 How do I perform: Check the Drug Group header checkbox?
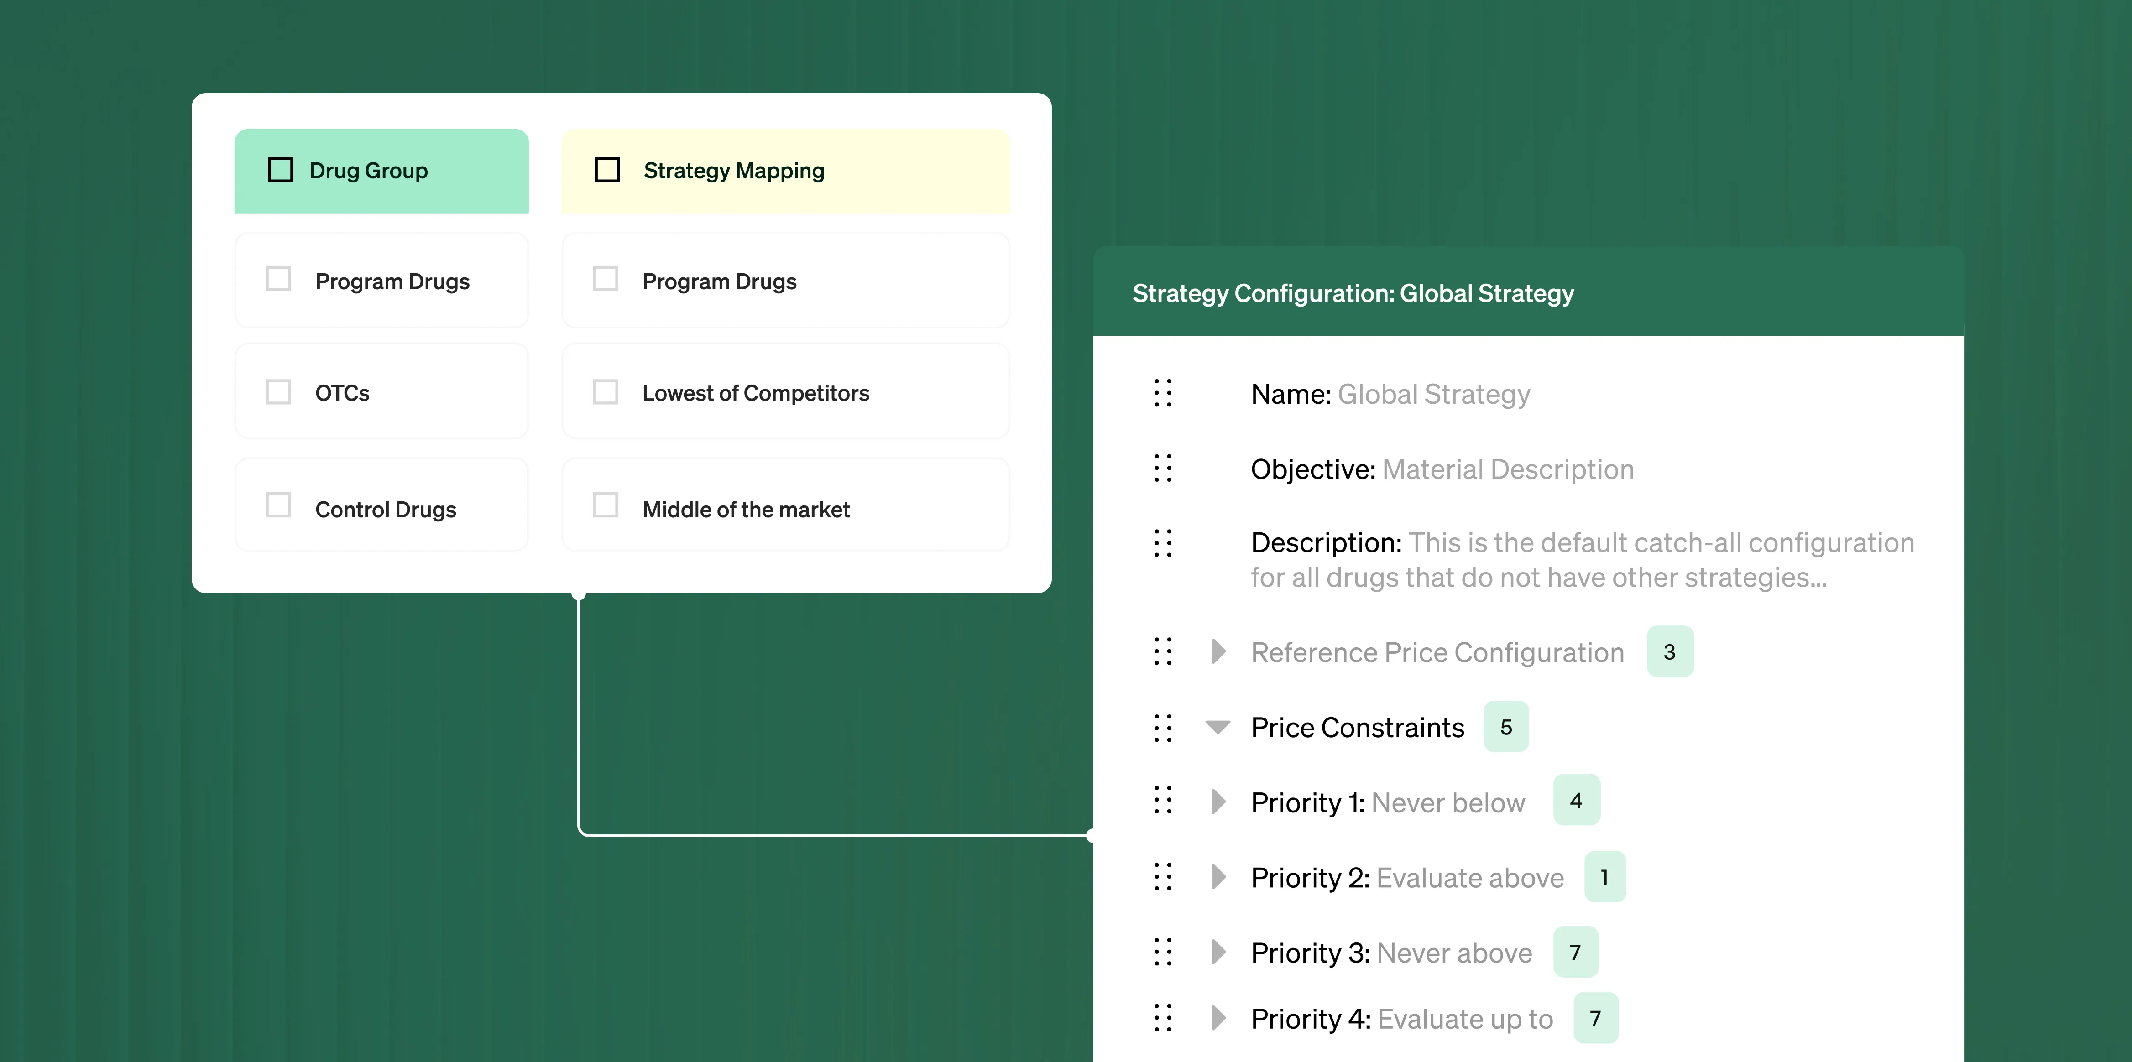(281, 170)
